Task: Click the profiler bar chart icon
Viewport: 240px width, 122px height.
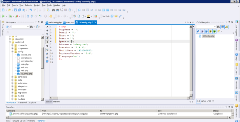Action: pos(17,16)
